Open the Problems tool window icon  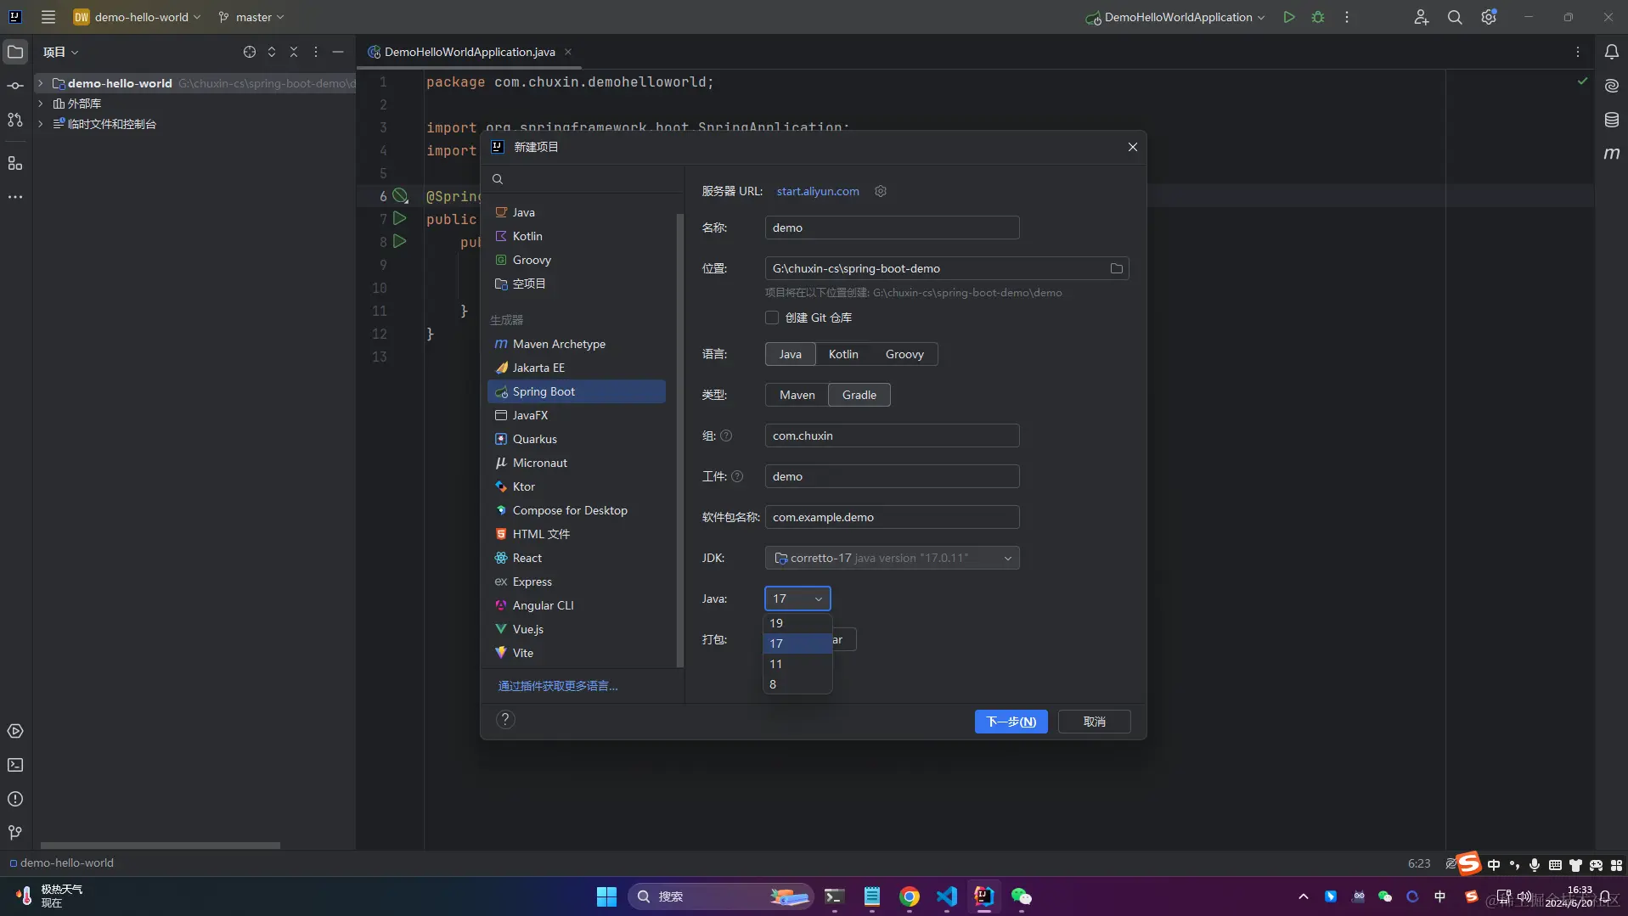tap(15, 799)
